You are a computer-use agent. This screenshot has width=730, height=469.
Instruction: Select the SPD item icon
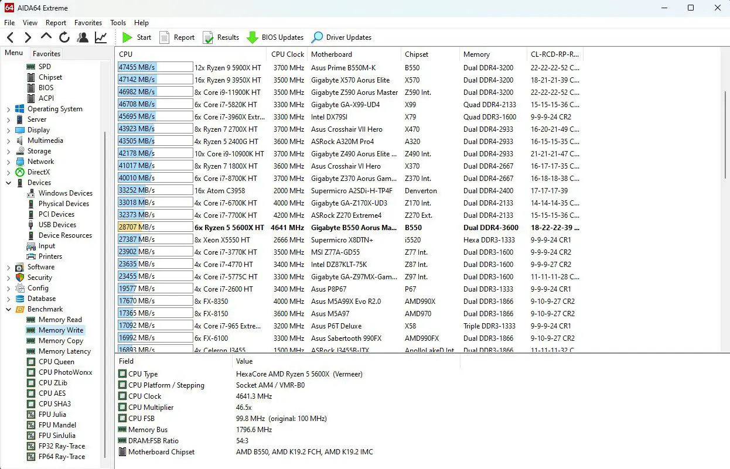(31, 67)
